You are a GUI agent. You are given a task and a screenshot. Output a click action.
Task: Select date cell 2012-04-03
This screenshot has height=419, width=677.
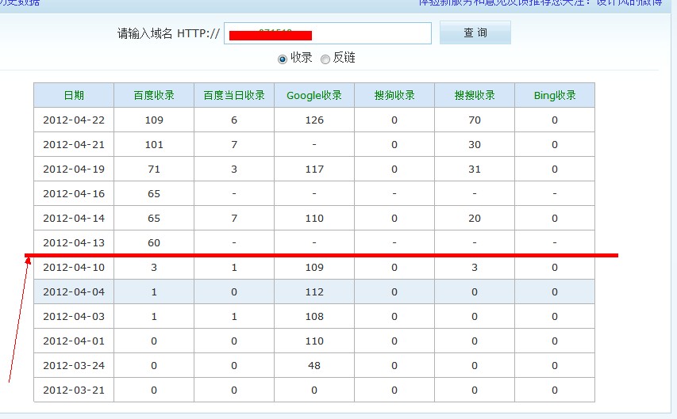click(74, 316)
